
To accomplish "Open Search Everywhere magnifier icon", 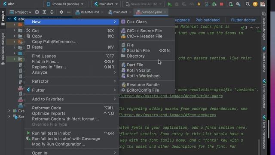I will tap(247, 4).
